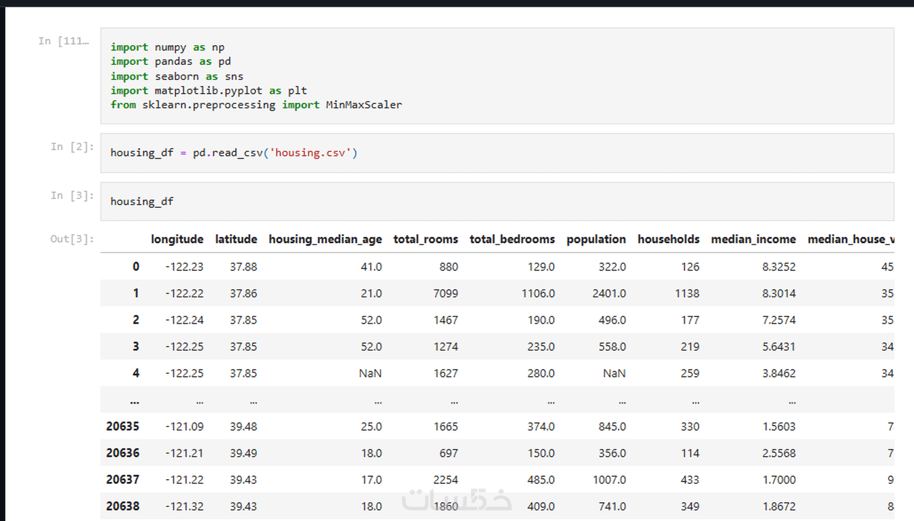Click the housing_median_age column header

pyautogui.click(x=325, y=239)
